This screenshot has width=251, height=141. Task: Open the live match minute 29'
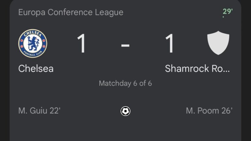227,11
